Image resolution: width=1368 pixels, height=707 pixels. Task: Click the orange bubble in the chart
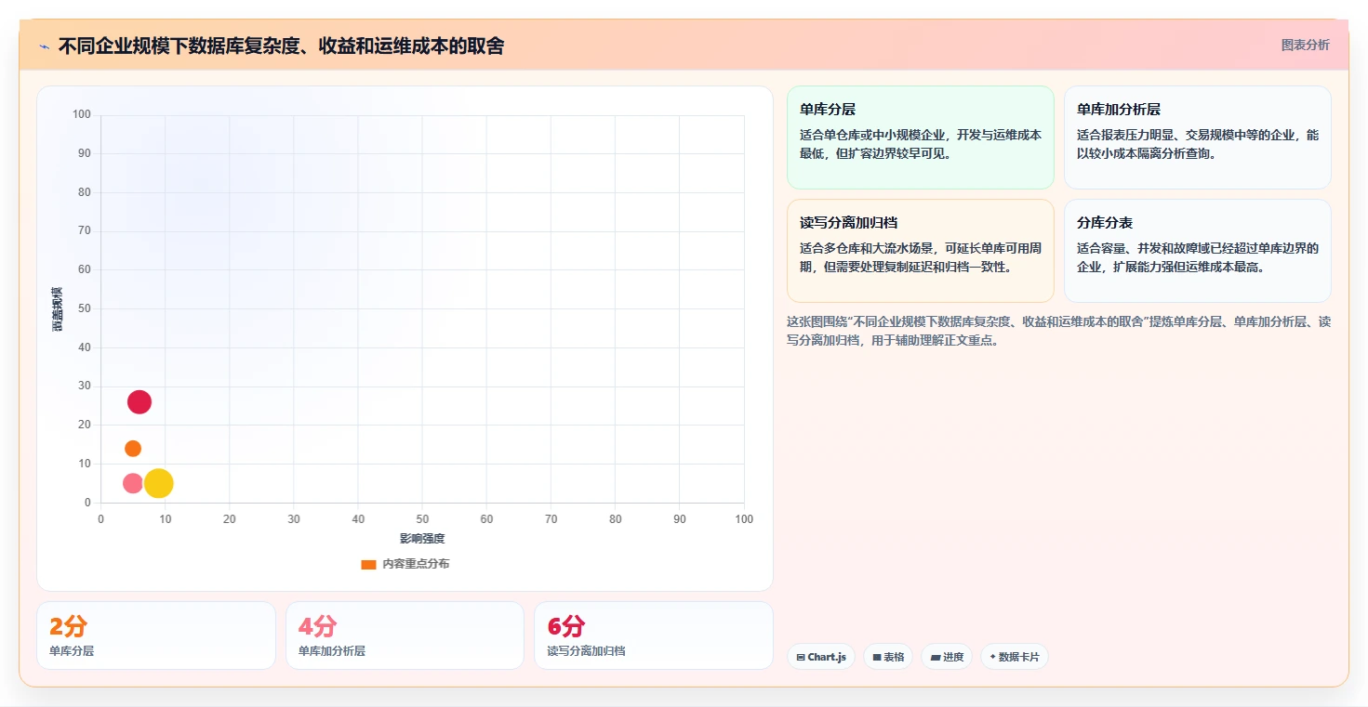(133, 449)
